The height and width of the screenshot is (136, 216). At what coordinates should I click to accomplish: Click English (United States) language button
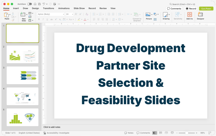tap(29, 133)
